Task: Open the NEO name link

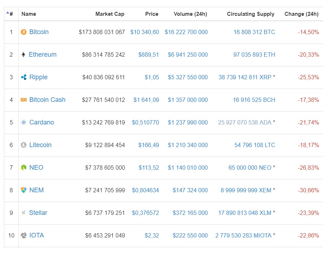Action: [36, 168]
